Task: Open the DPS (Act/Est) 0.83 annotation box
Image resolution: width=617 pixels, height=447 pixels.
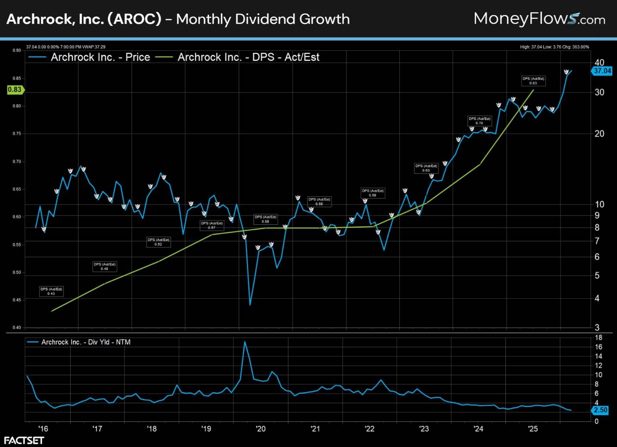Action: click(533, 81)
